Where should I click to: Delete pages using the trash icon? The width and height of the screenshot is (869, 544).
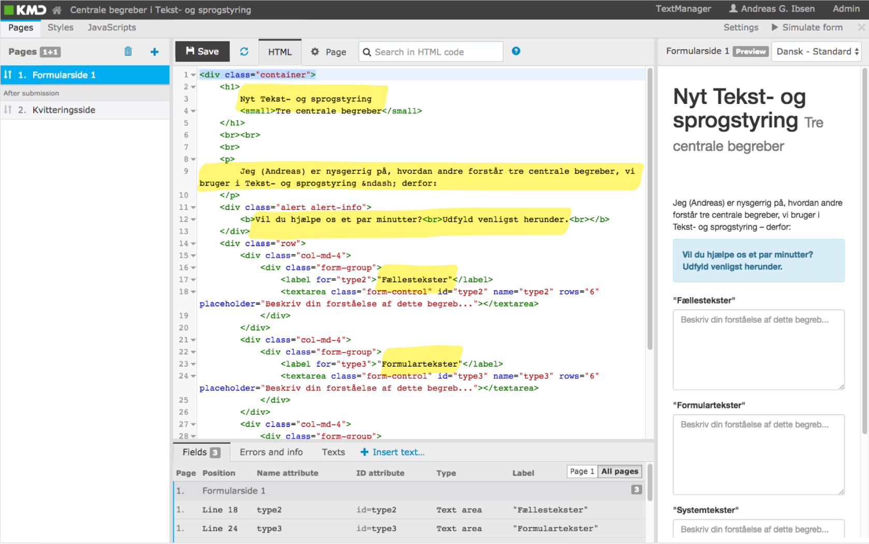coord(128,52)
